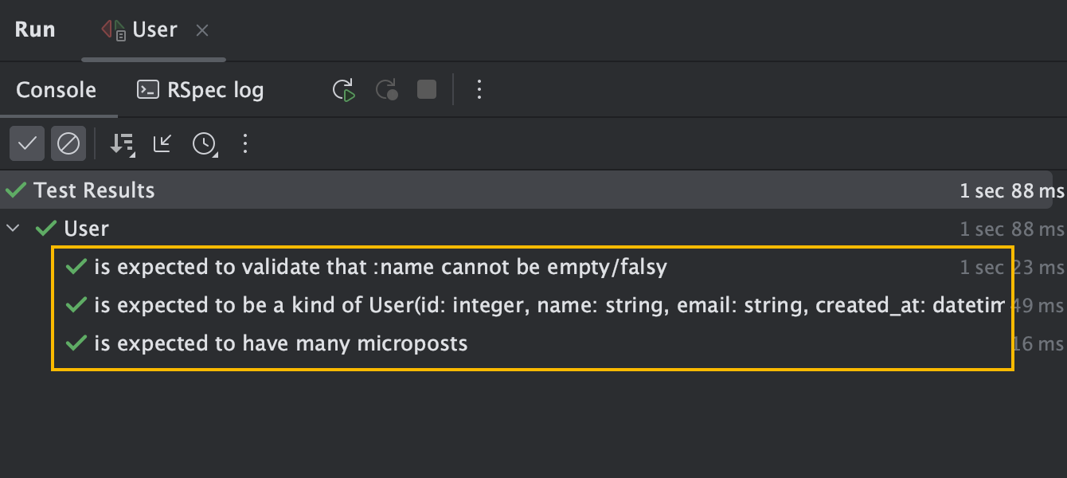Open test results options kebab menu

point(245,144)
